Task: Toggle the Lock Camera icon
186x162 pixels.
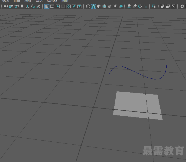Action: (11, 6)
